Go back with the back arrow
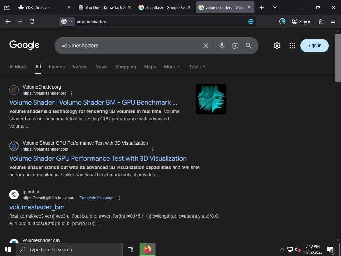341x256 pixels. [x=8, y=21]
